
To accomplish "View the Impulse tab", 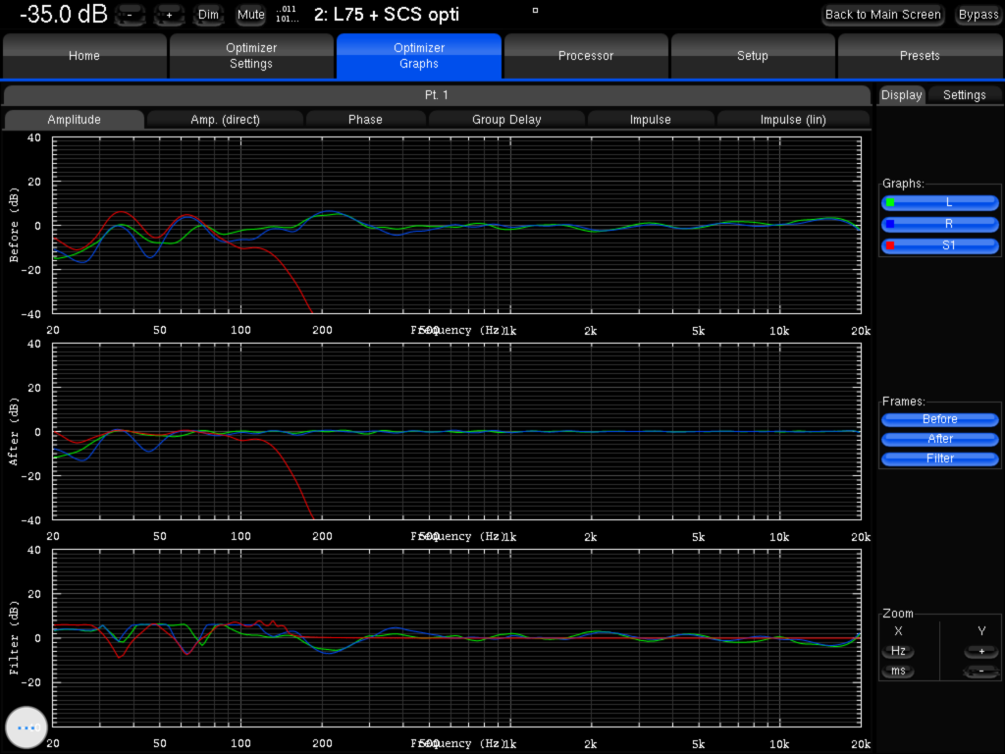I will 650,120.
